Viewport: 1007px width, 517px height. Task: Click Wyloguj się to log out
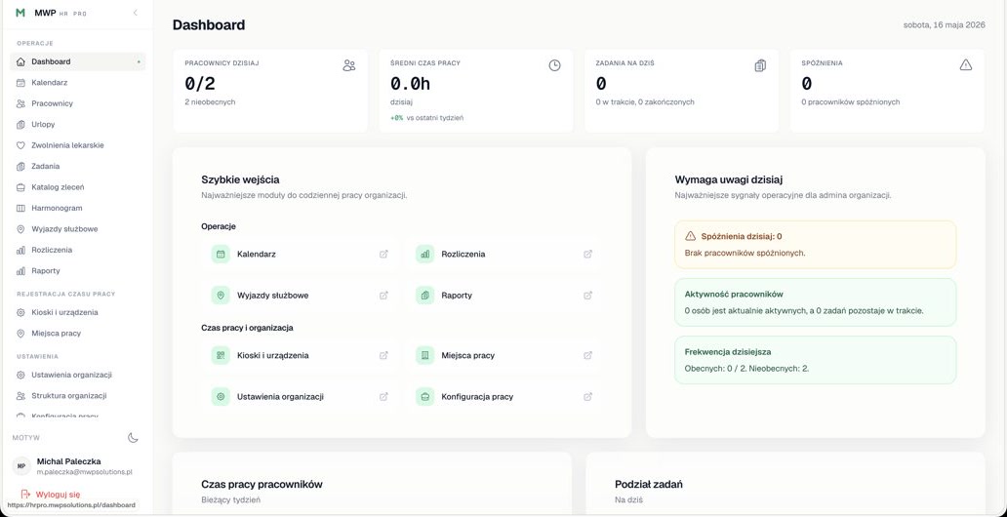point(51,495)
